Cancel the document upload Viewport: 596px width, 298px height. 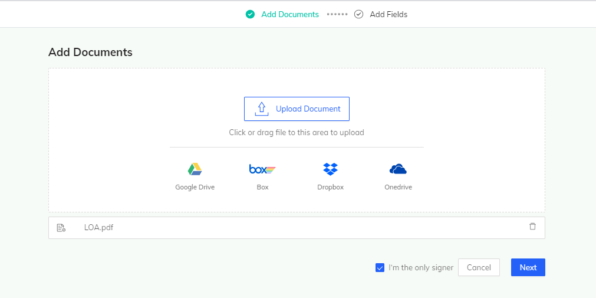click(479, 267)
